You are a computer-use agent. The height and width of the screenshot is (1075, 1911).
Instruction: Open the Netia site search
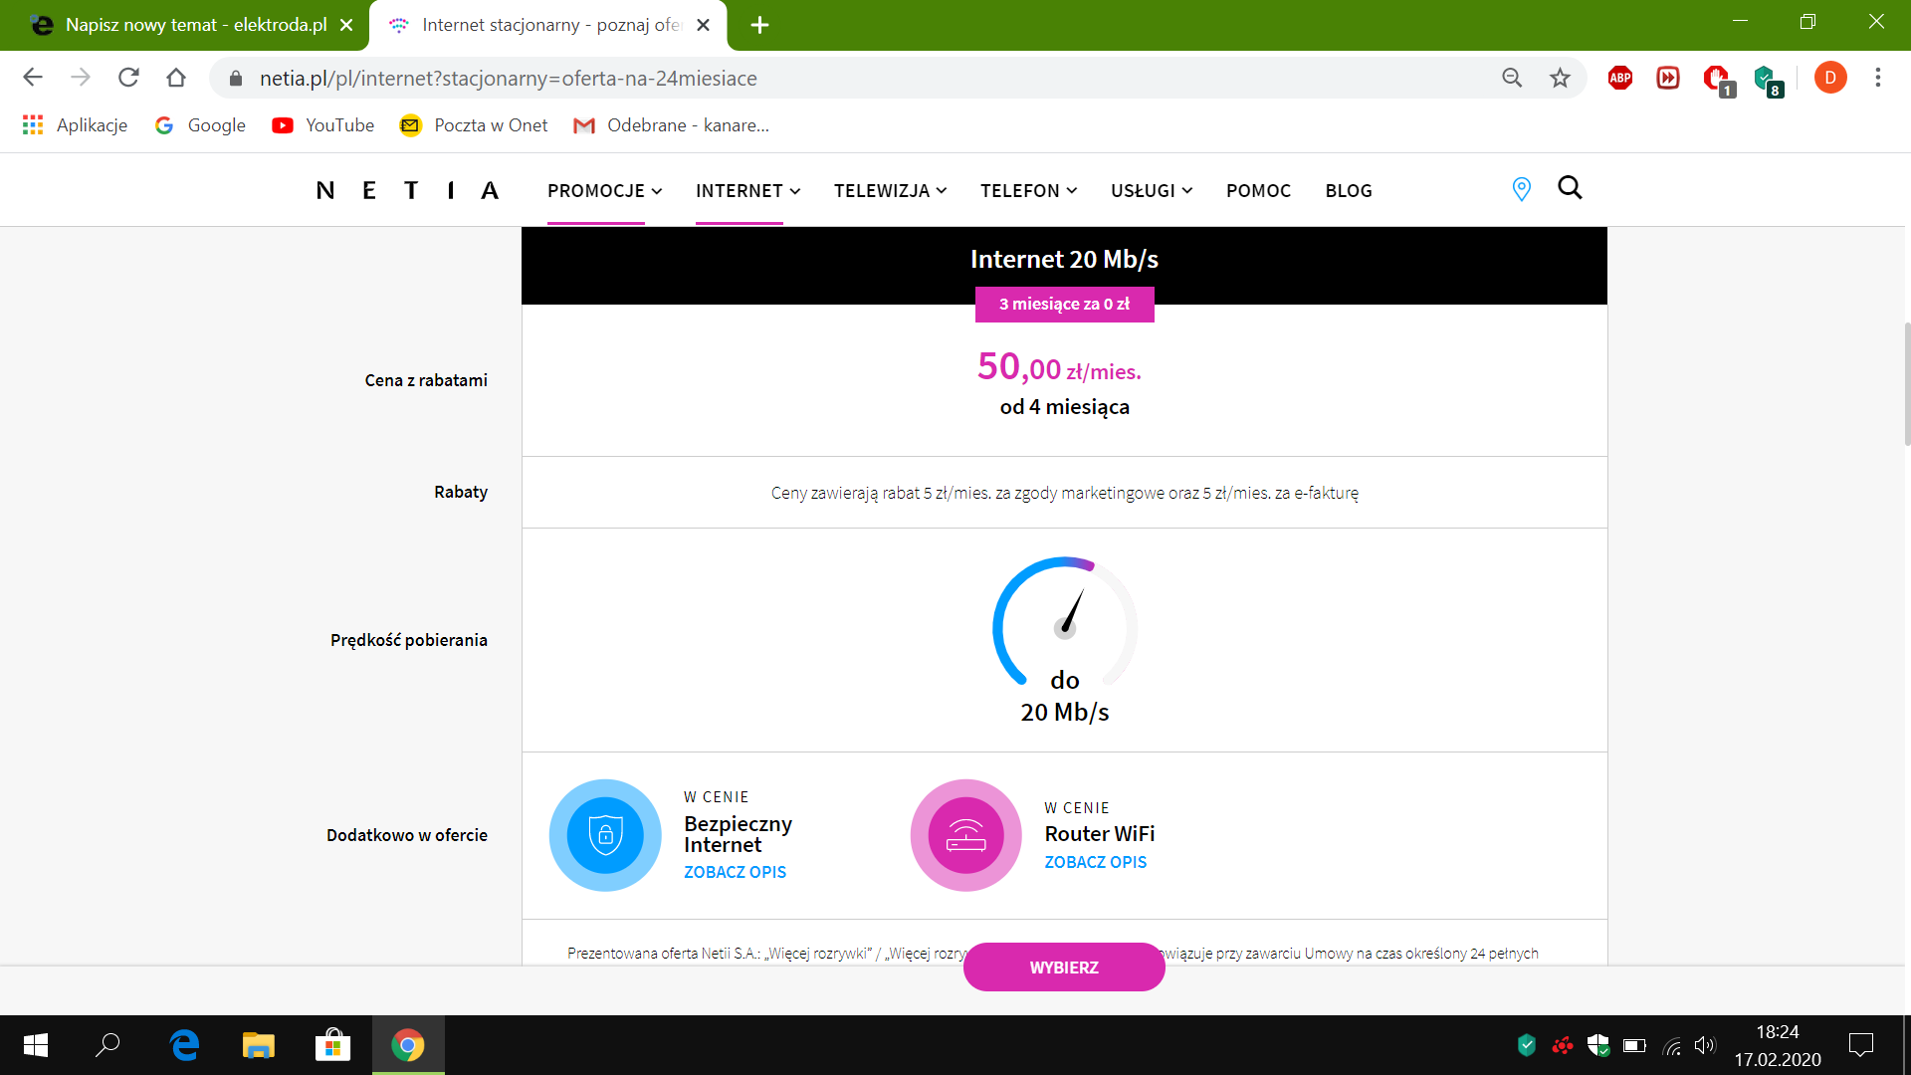pos(1570,188)
